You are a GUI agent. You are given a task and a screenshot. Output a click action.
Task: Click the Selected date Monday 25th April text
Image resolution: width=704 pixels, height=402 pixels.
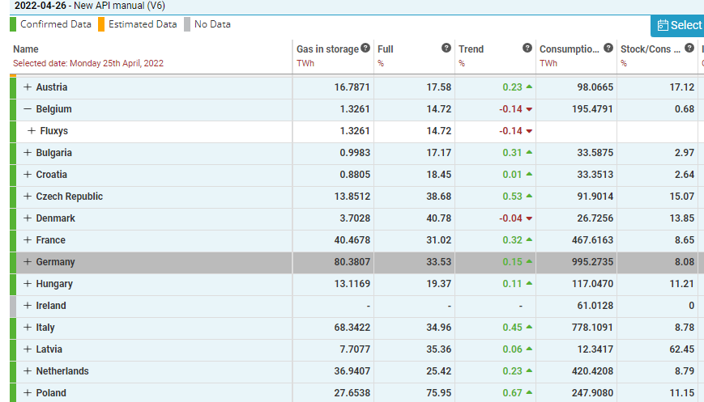point(88,63)
